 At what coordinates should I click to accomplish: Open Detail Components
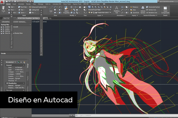[165, 10]
